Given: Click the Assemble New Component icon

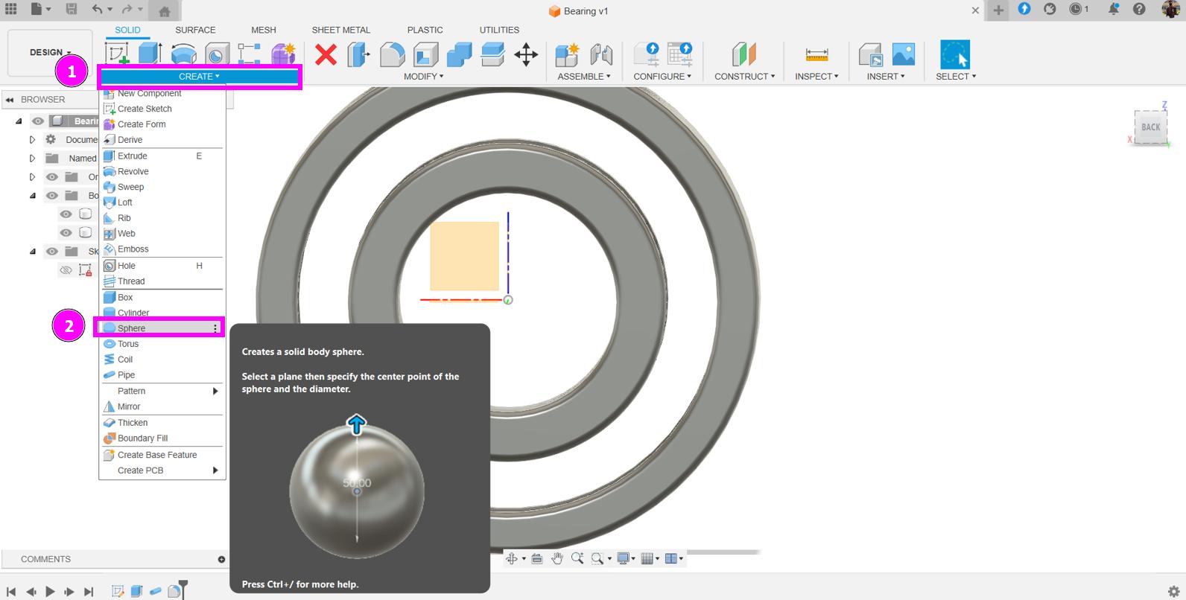Looking at the screenshot, I should click(x=567, y=54).
